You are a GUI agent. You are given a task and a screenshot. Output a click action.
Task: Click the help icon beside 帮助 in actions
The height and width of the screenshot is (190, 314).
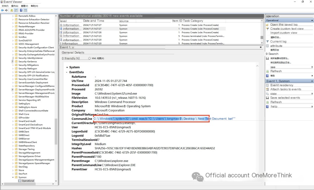[267, 76]
